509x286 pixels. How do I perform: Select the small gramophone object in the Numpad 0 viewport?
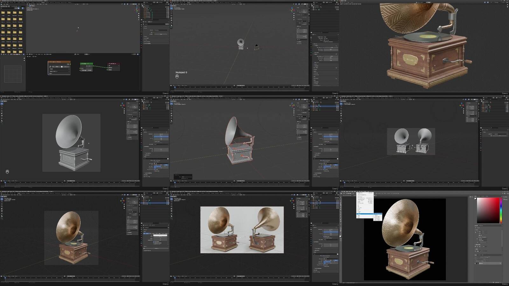(241, 44)
